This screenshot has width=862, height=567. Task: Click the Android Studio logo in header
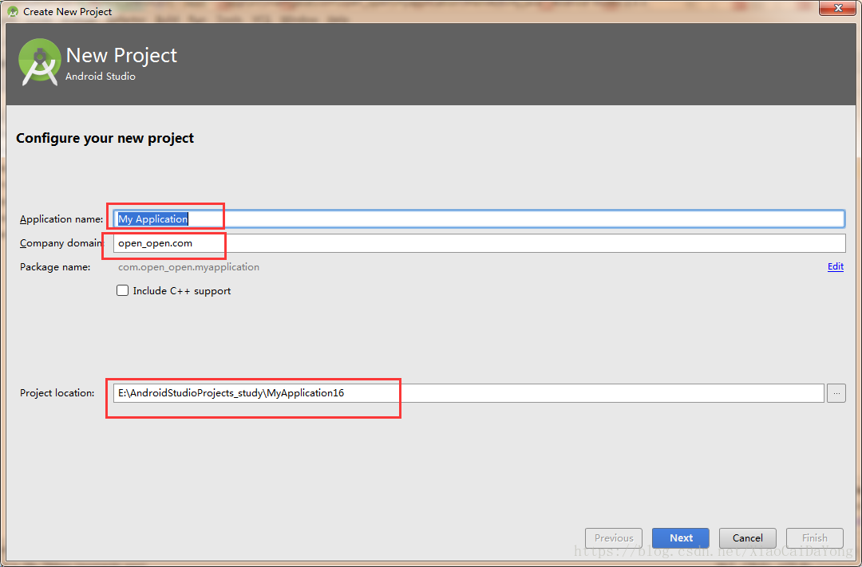pyautogui.click(x=39, y=62)
